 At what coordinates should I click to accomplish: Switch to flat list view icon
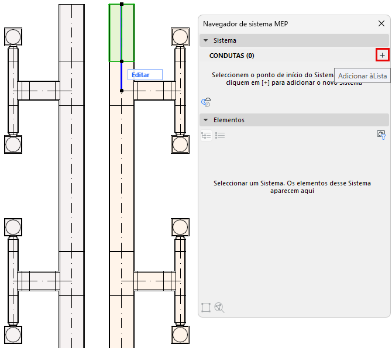pos(220,136)
